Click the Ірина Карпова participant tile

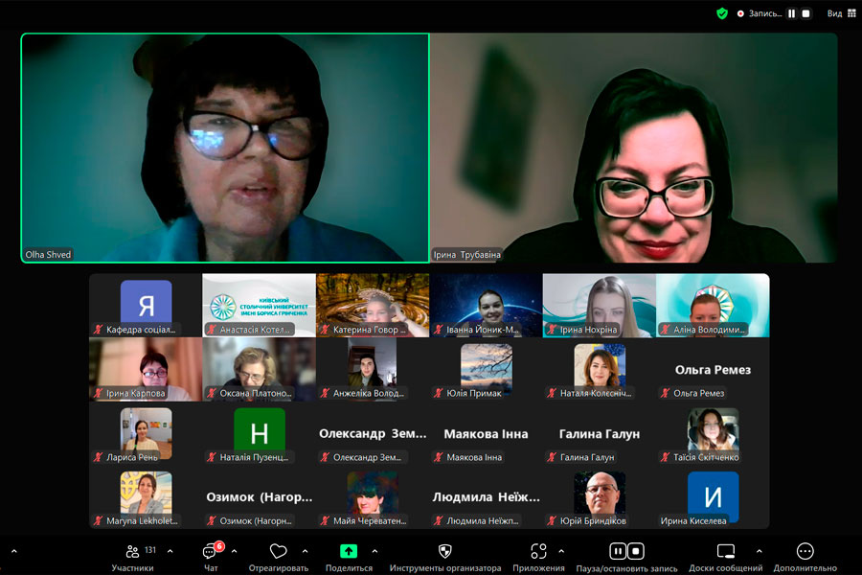146,369
